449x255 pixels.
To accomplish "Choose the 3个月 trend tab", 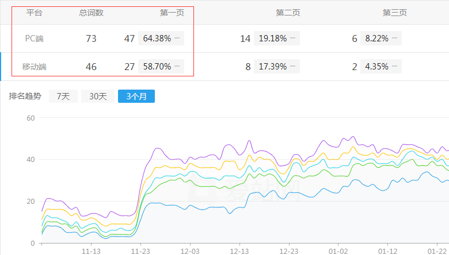I will click(x=136, y=96).
